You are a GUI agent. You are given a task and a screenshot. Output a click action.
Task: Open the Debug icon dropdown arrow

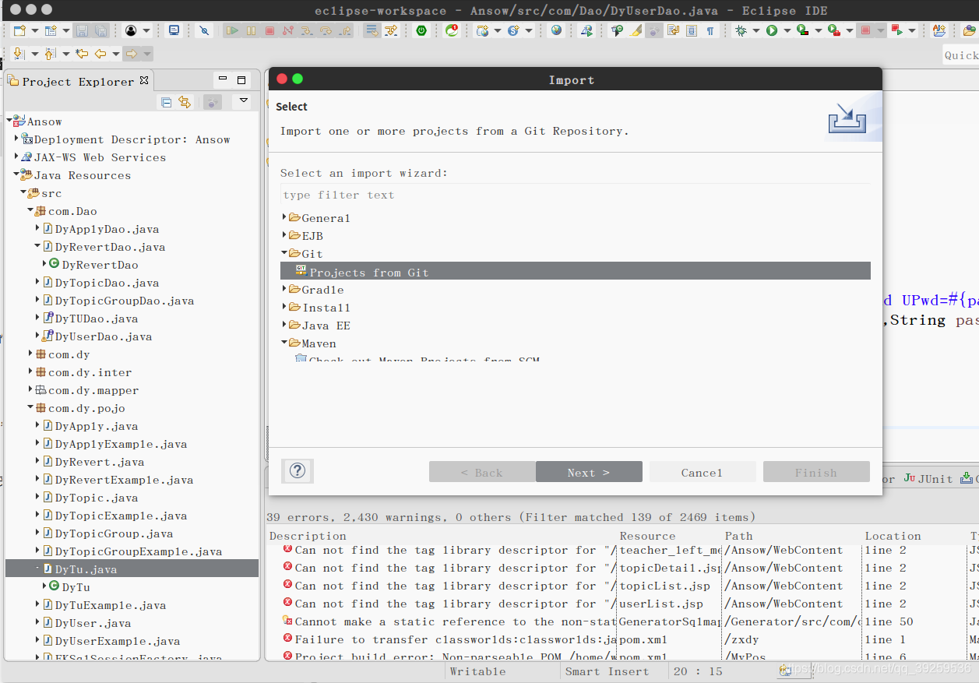756,30
